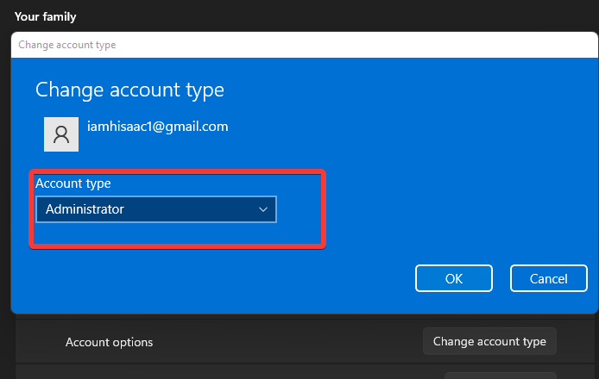Confirm the change with the OK button
Screen dimensions: 599x379
pos(454,278)
